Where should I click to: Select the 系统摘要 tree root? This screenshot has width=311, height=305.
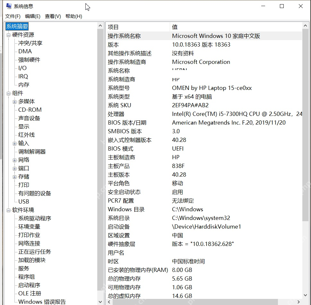[17, 26]
